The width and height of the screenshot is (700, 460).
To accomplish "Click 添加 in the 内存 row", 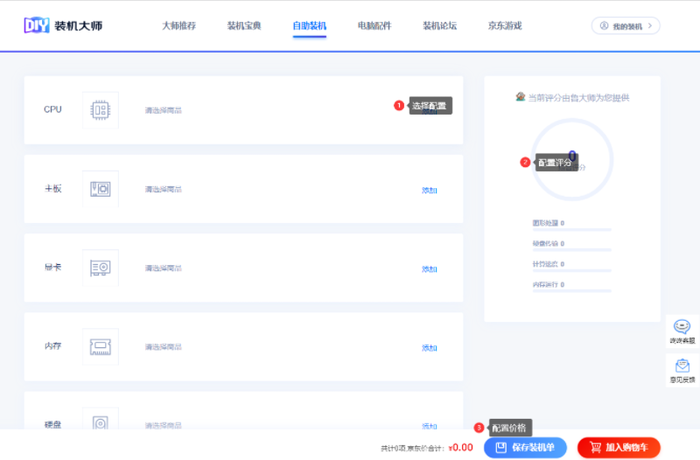I will 429,348.
